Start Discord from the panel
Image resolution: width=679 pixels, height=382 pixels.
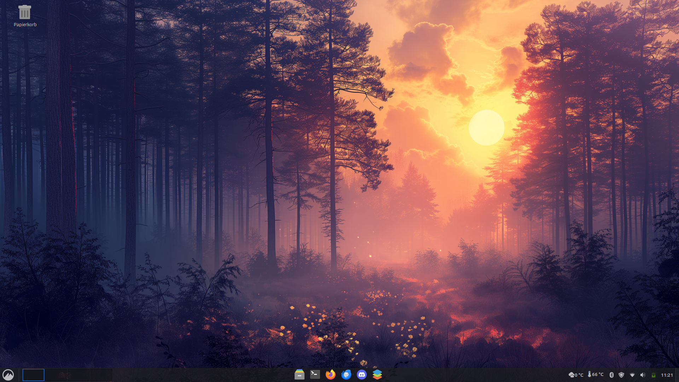click(x=361, y=375)
